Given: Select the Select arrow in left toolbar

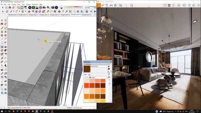Looking at the screenshot, I should tap(2, 20).
